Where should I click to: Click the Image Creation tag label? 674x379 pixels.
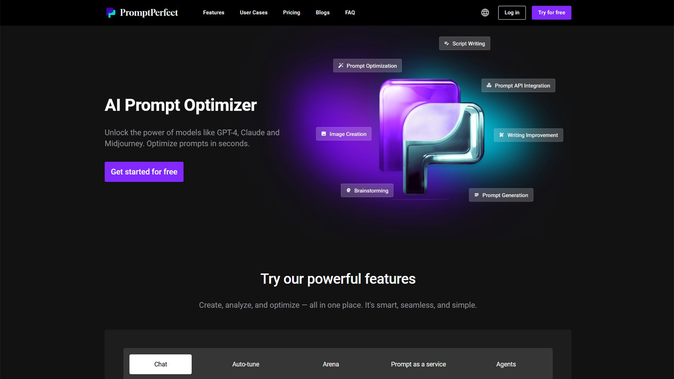[x=348, y=134]
